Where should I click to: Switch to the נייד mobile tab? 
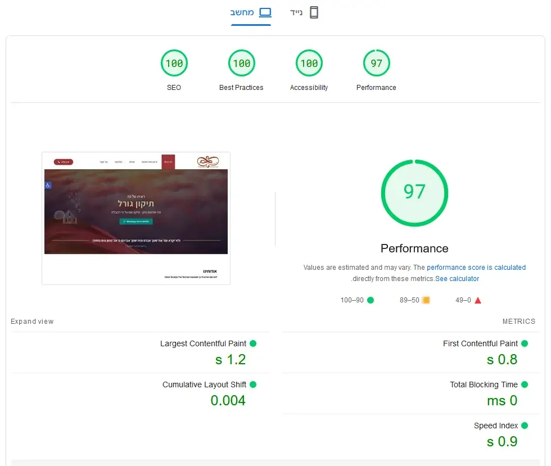(304, 13)
